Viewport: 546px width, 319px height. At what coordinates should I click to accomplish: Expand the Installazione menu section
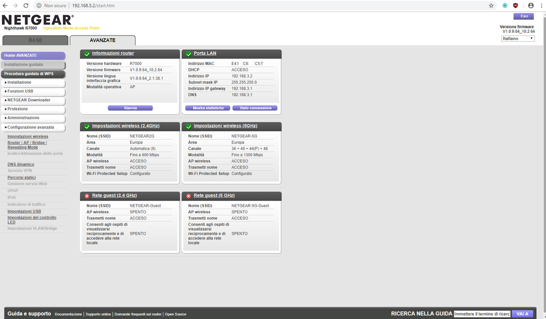click(x=33, y=83)
